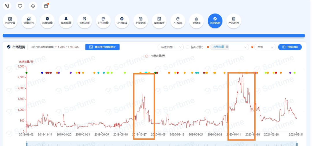Click the 市场趋势 panel title icon

click(x=9, y=47)
